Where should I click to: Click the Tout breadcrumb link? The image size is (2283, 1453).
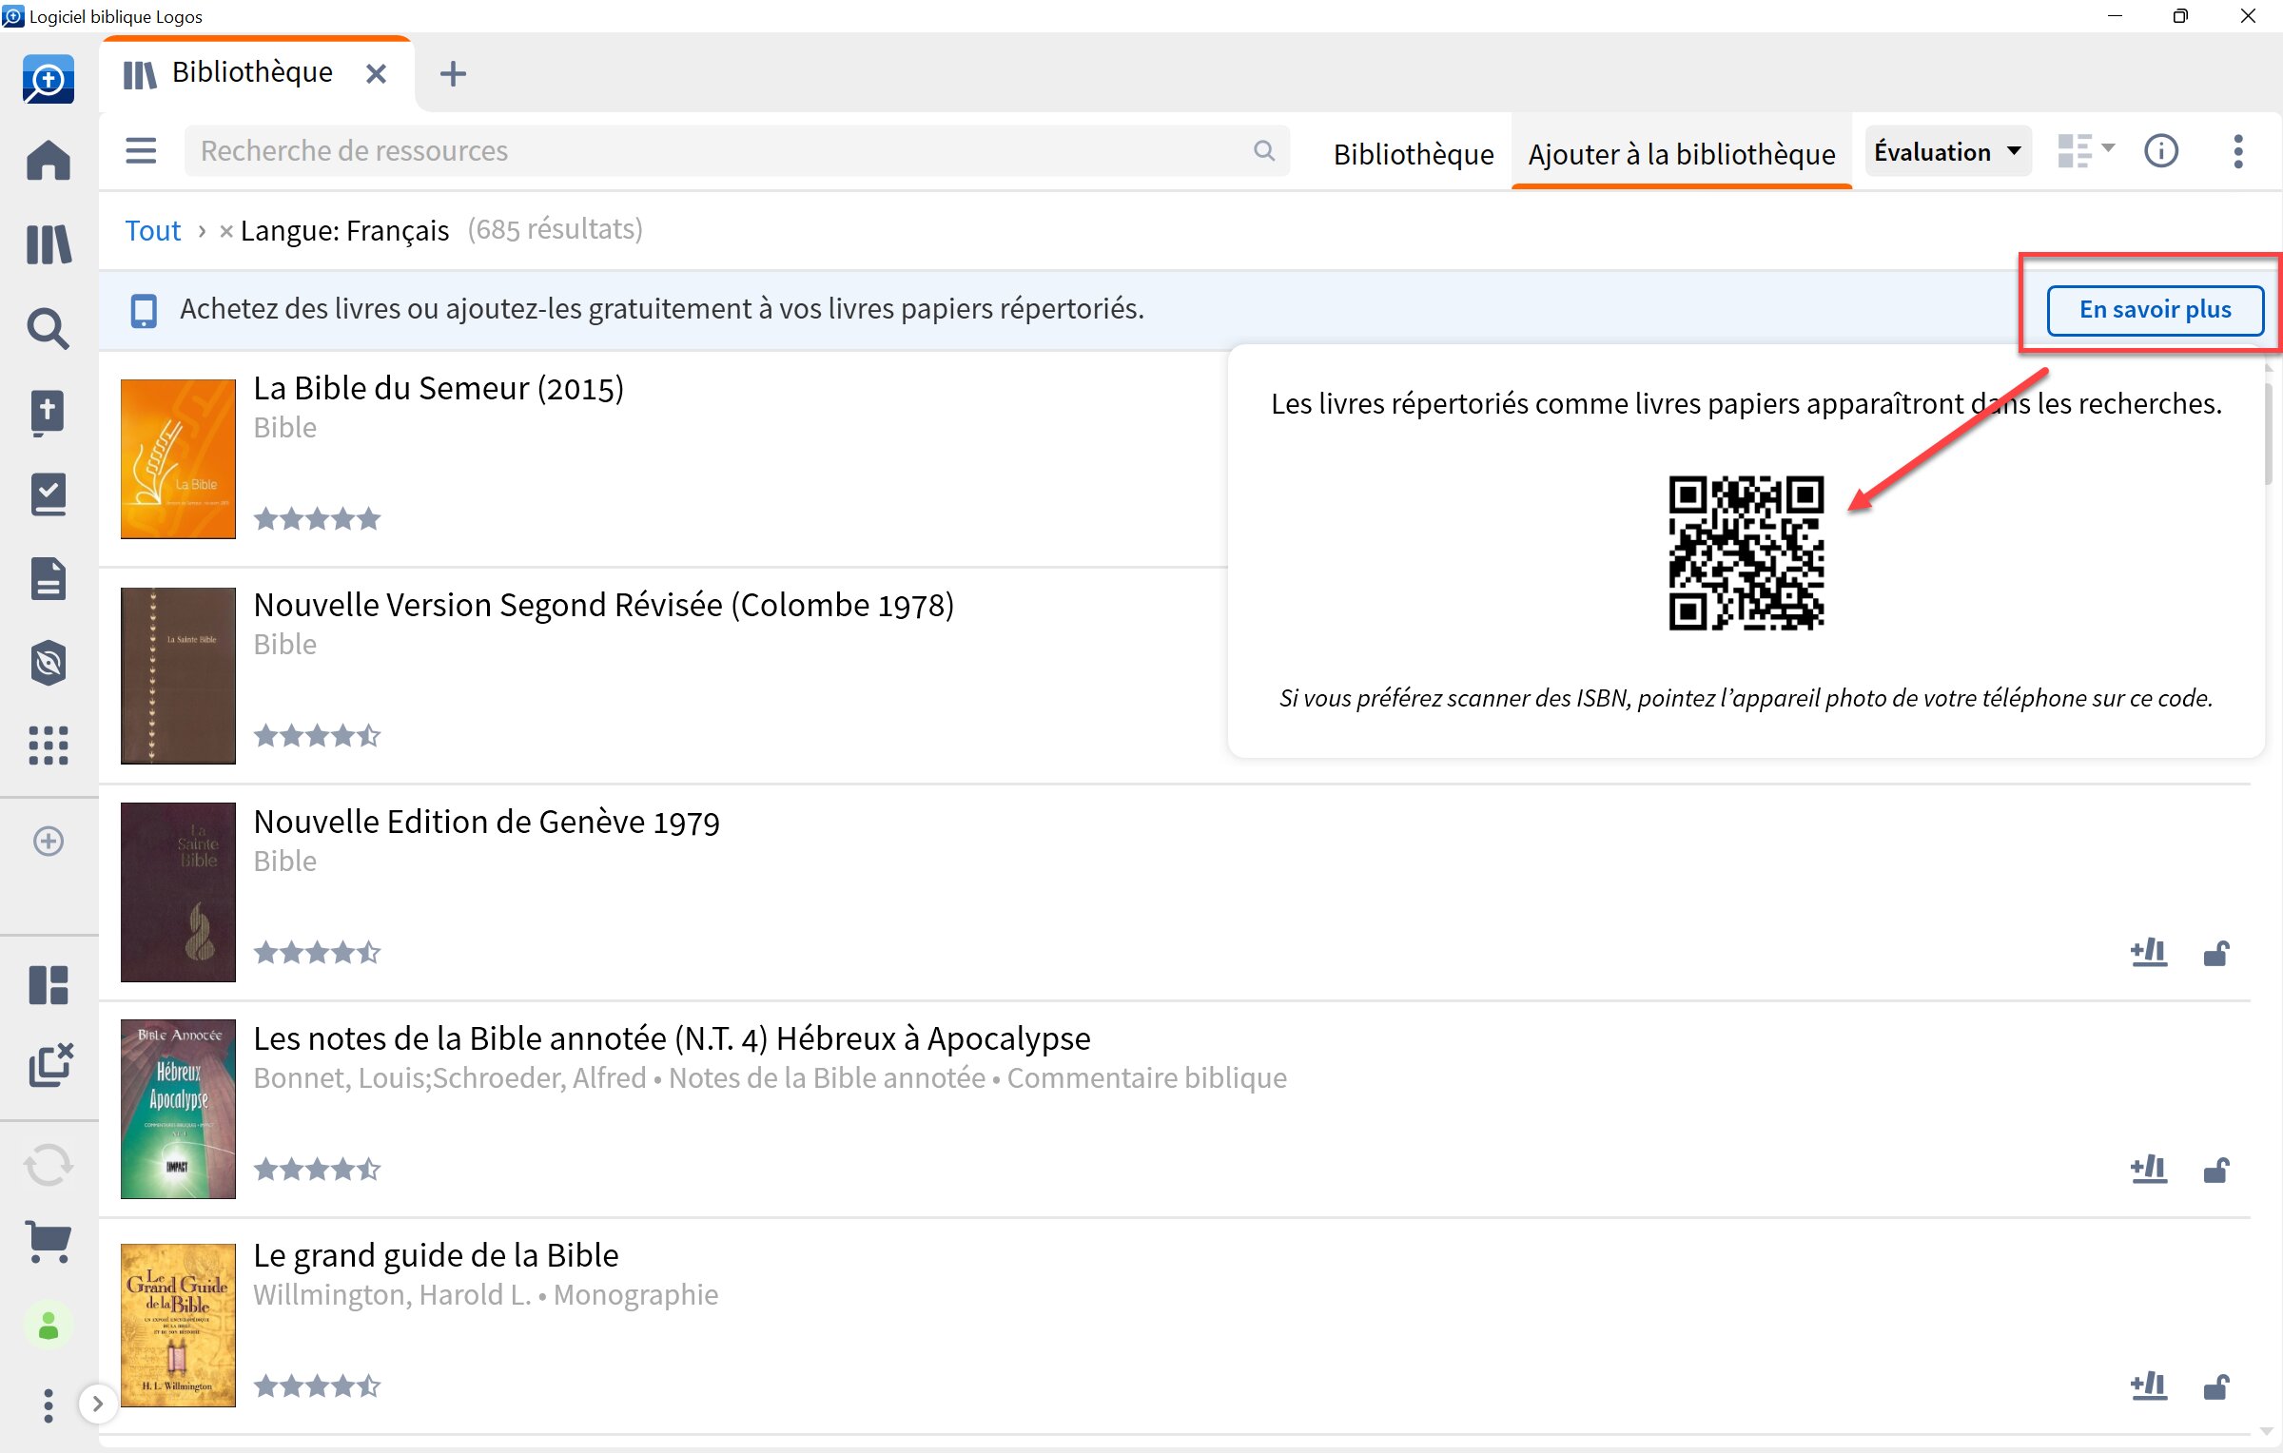pos(152,230)
